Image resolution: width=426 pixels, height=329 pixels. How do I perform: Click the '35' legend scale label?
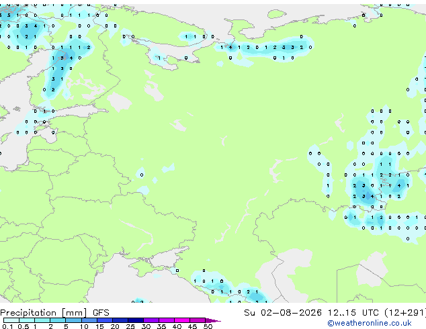161,326
